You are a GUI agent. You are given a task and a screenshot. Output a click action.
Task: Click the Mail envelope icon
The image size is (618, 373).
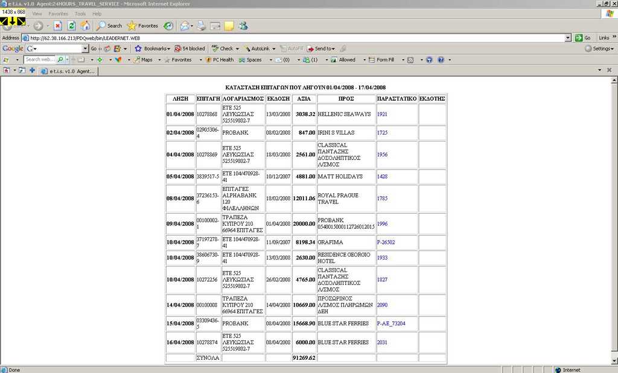[185, 26]
